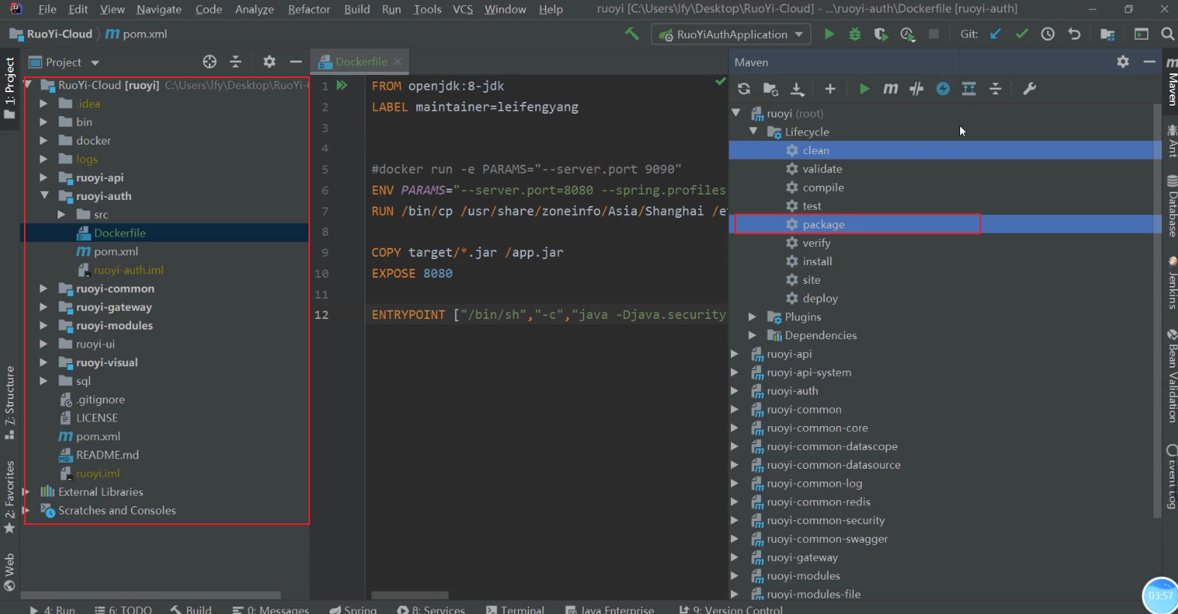Open the Favorites side panel
The image size is (1178, 614).
[x=10, y=497]
